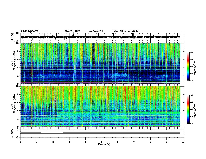
Task: Click the ch.1 spectrogram color scale bar
Action: pos(188,67)
